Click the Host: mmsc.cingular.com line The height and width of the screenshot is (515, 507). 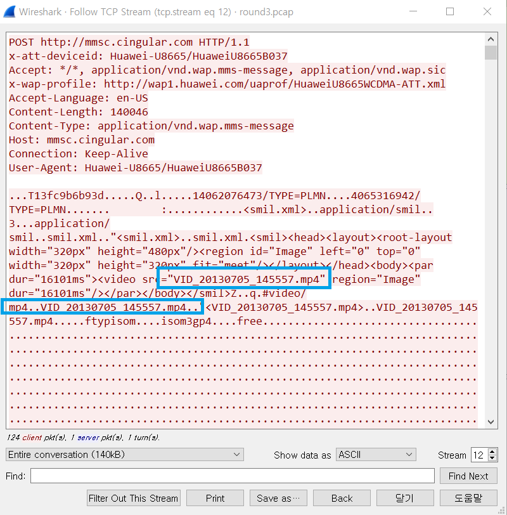click(x=82, y=140)
